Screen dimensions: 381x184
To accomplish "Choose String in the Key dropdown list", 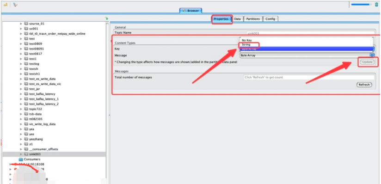I will coord(306,45).
